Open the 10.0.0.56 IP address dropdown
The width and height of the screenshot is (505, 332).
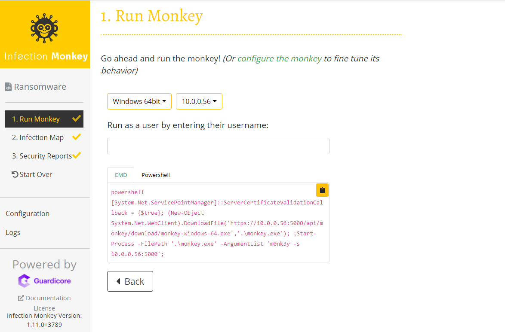tap(199, 101)
